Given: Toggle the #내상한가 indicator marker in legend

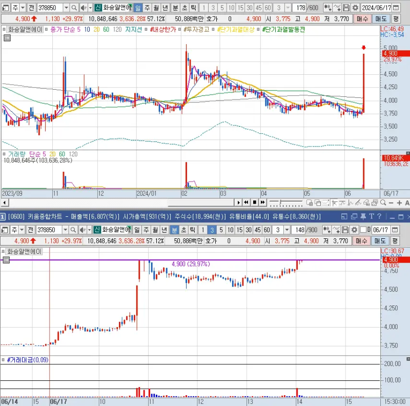Looking at the screenshot, I should point(146,30).
